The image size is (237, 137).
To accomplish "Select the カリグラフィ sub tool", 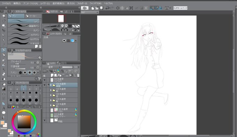I will click(x=24, y=39).
